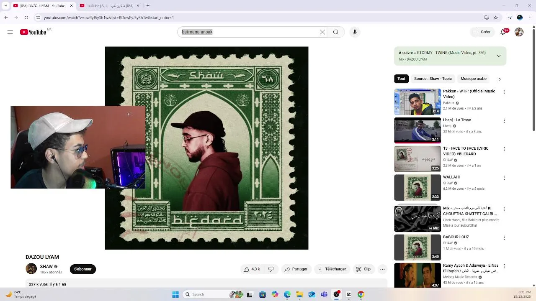Image resolution: width=536 pixels, height=301 pixels.
Task: Dislike the video with thumbs-down
Action: 271,269
